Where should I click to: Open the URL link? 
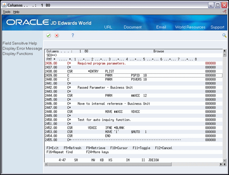click(x=108, y=27)
